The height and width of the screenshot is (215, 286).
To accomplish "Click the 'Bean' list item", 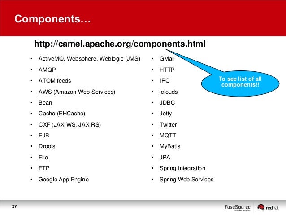I will coord(45,103).
